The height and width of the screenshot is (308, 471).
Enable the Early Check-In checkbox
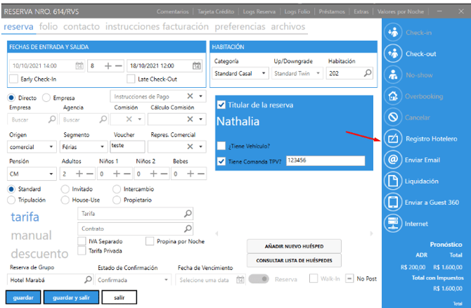14,78
